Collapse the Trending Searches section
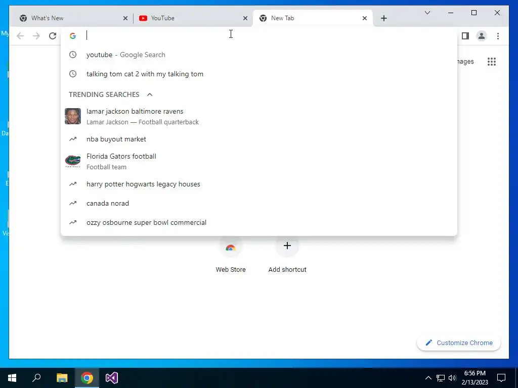The image size is (518, 388). click(x=150, y=94)
